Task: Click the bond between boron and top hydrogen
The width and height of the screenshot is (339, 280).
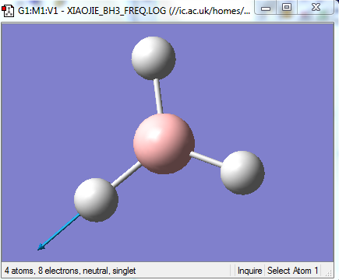Action: (x=158, y=96)
